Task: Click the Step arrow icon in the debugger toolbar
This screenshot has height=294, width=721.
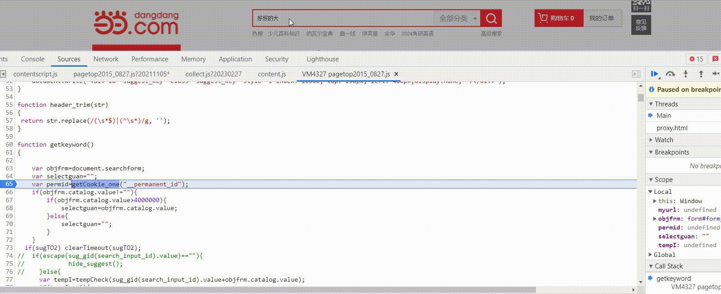Action: coord(716,74)
